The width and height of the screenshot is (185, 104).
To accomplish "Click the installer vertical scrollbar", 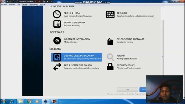I will (x=162, y=47).
